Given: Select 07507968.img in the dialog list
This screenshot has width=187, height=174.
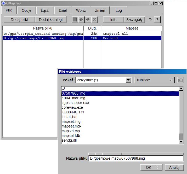Looking at the screenshot, I should point(120,93).
